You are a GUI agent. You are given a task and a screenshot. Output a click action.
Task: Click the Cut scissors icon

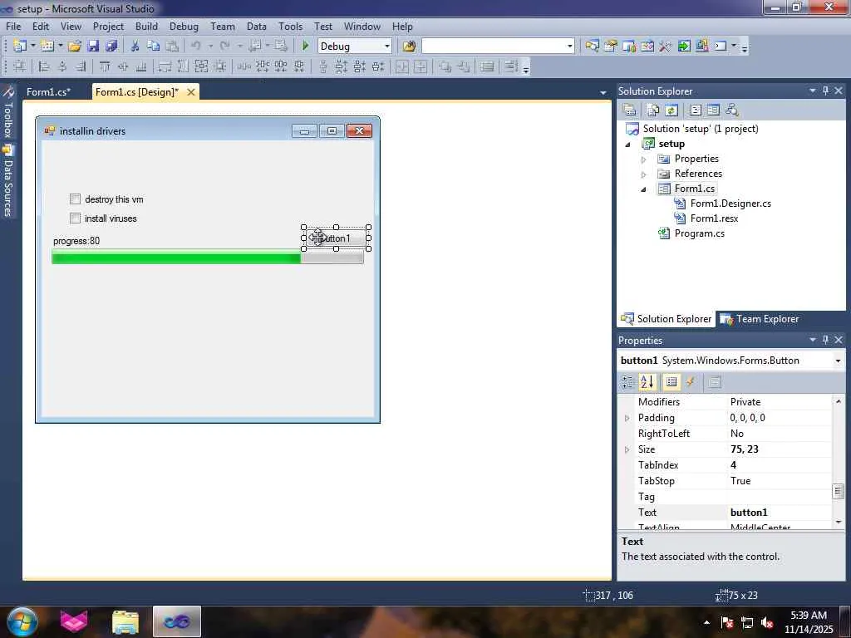click(135, 47)
